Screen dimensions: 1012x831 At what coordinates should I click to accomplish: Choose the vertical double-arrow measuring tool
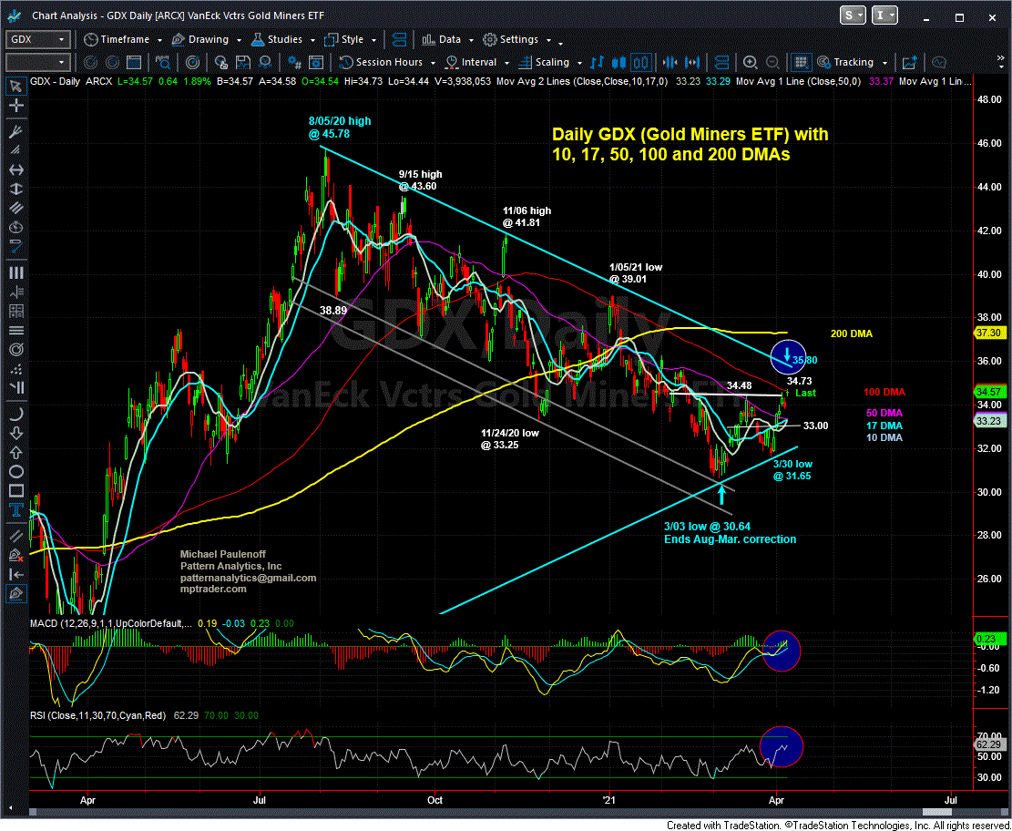tap(16, 190)
